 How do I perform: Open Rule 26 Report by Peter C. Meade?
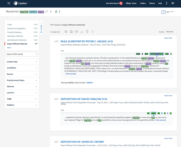point(87,41)
